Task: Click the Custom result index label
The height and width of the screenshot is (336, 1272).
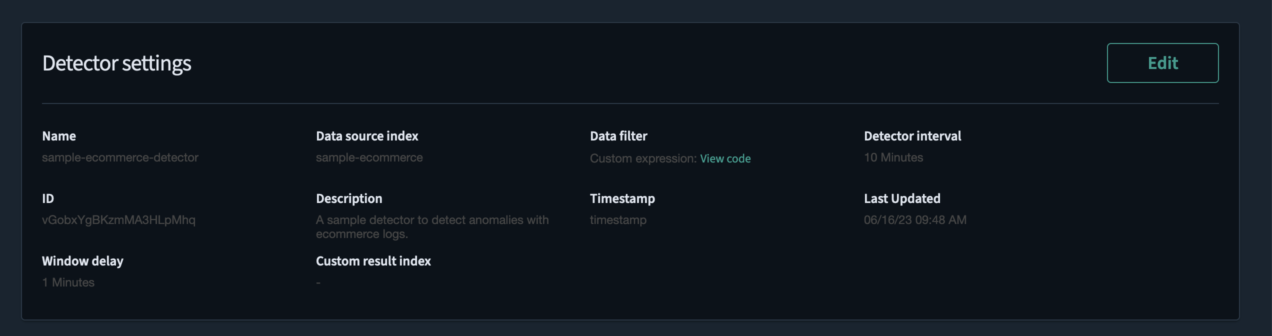Action: click(x=373, y=261)
